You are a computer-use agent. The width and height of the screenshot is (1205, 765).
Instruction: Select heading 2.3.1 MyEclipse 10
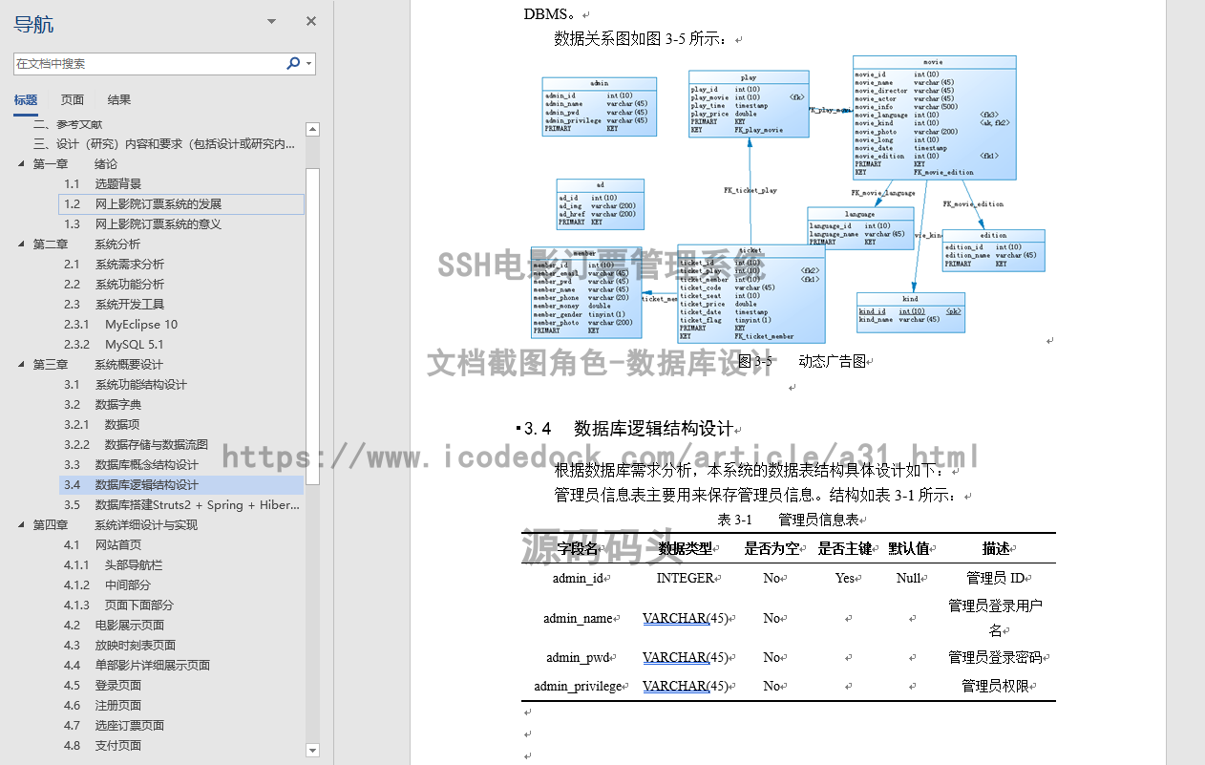pos(122,324)
